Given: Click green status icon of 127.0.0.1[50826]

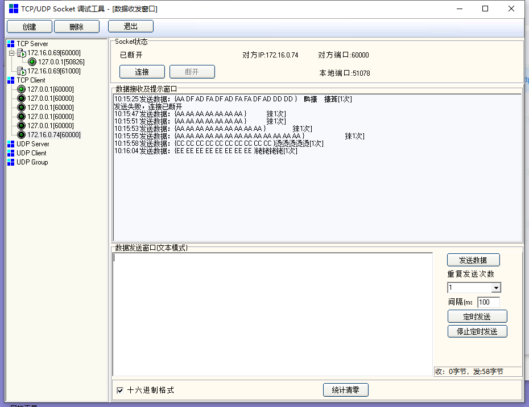Looking at the screenshot, I should tap(32, 62).
